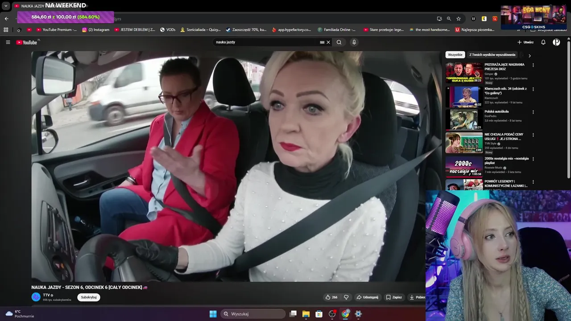Image resolution: width=571 pixels, height=321 pixels.
Task: Open 'NIE CHCIAŁA PODAĆ CENY' video title
Action: tap(504, 136)
